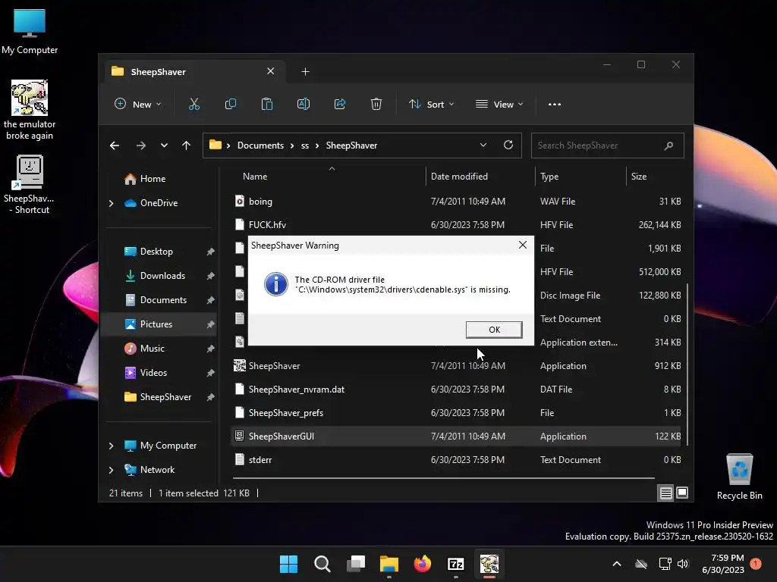Click 'ss' in the address breadcrumb

coord(305,145)
